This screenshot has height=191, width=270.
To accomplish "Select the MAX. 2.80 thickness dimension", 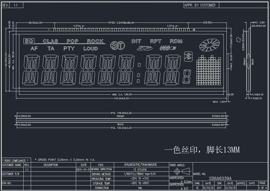I will click(x=258, y=23).
